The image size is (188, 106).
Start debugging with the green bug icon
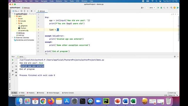[x=161, y=8]
